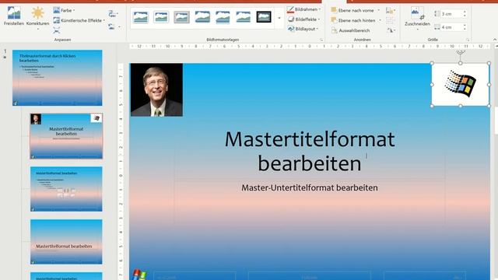The width and height of the screenshot is (498, 280).
Task: Open the Bildeffekte dropdown
Action: (x=303, y=19)
